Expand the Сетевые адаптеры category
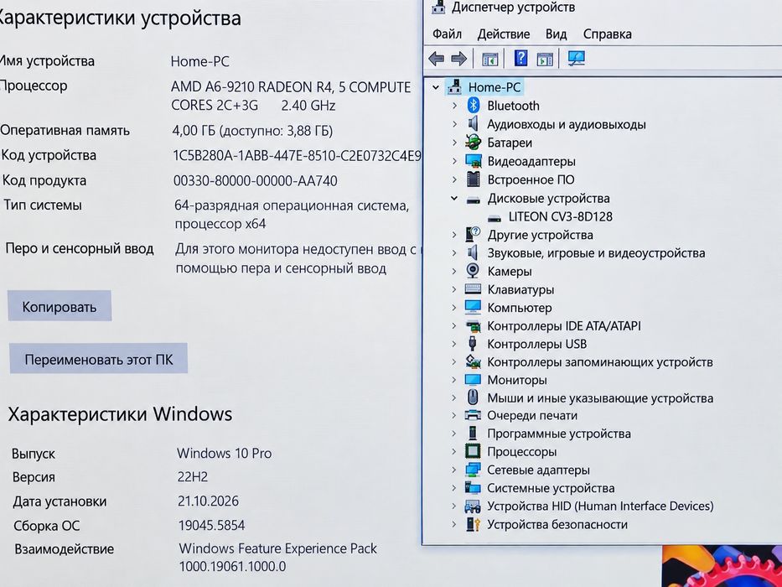This screenshot has height=587, width=782. tap(454, 470)
